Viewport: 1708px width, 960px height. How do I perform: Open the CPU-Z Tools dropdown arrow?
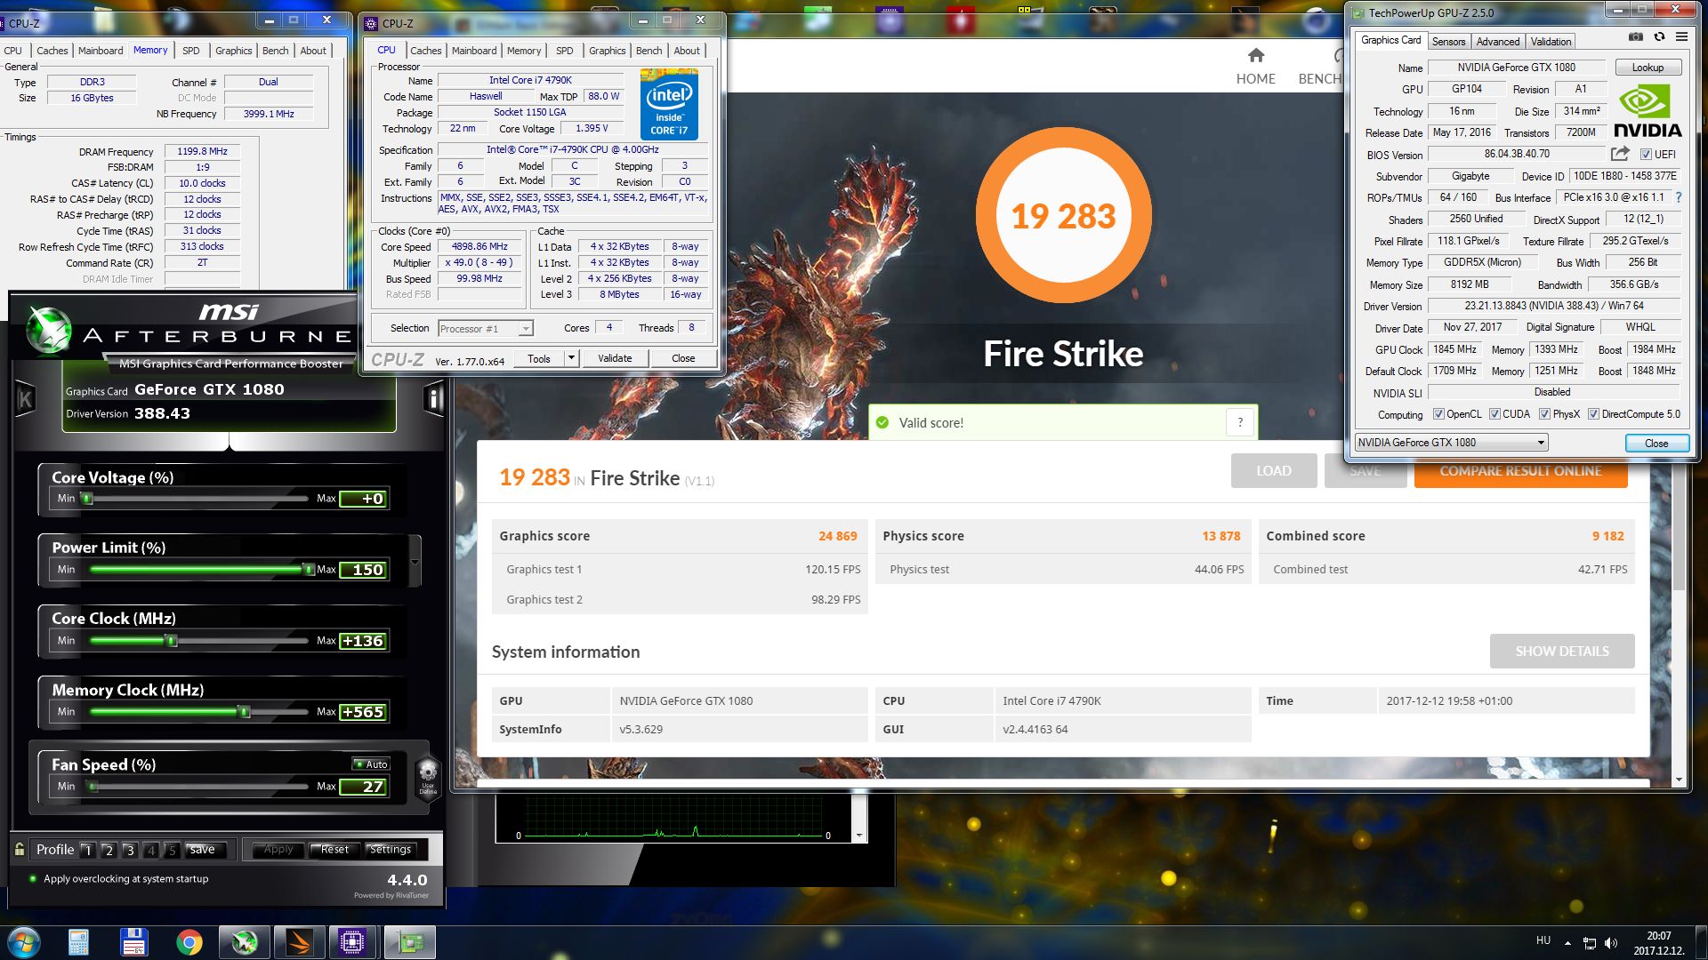pyautogui.click(x=572, y=358)
